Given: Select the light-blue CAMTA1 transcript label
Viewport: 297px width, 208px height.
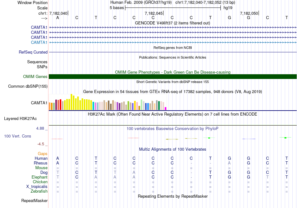Looking at the screenshot, I should click(x=39, y=42).
